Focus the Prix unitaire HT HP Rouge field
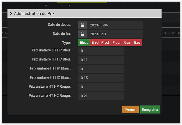This screenshot has width=182, height=125. (101, 87)
